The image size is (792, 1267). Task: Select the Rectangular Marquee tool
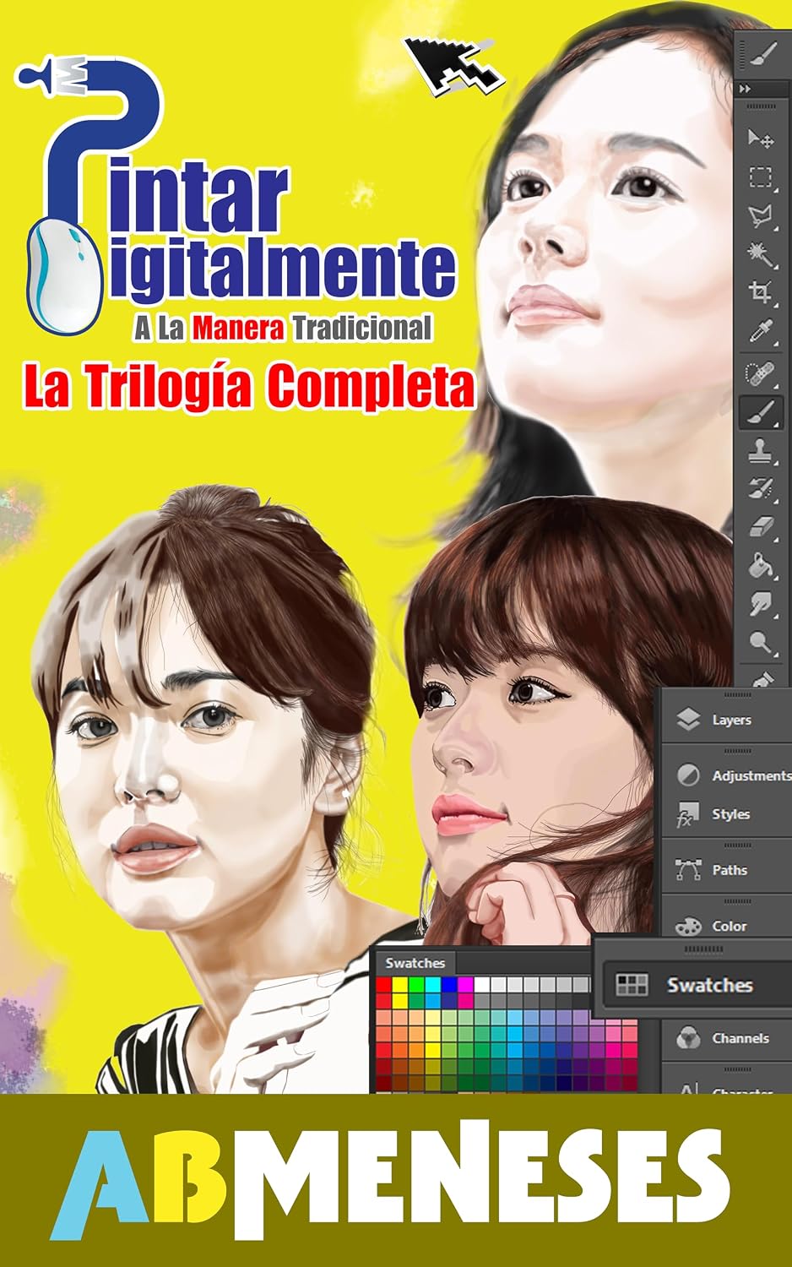[761, 177]
